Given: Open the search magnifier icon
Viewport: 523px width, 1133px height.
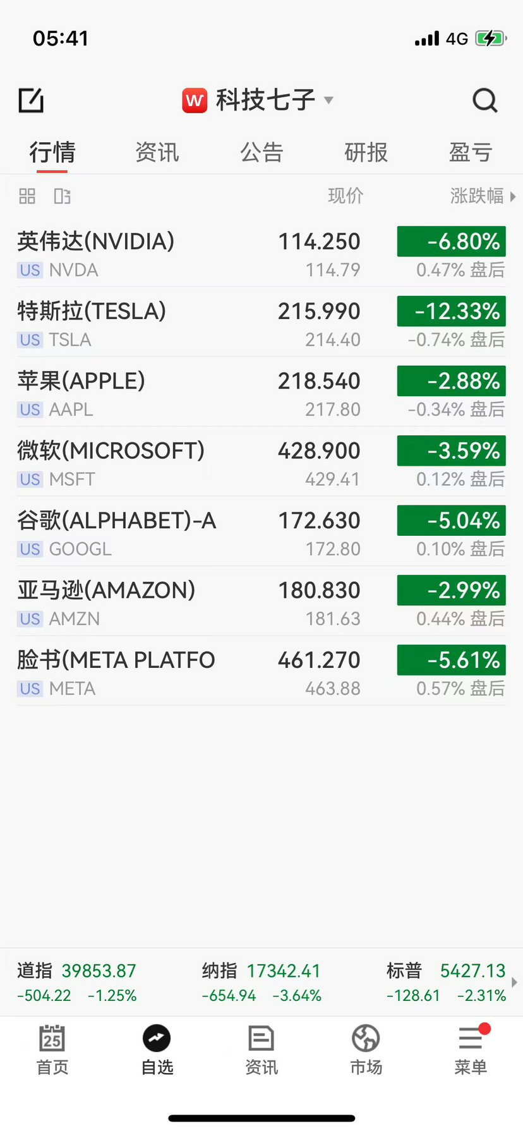Looking at the screenshot, I should pyautogui.click(x=485, y=100).
